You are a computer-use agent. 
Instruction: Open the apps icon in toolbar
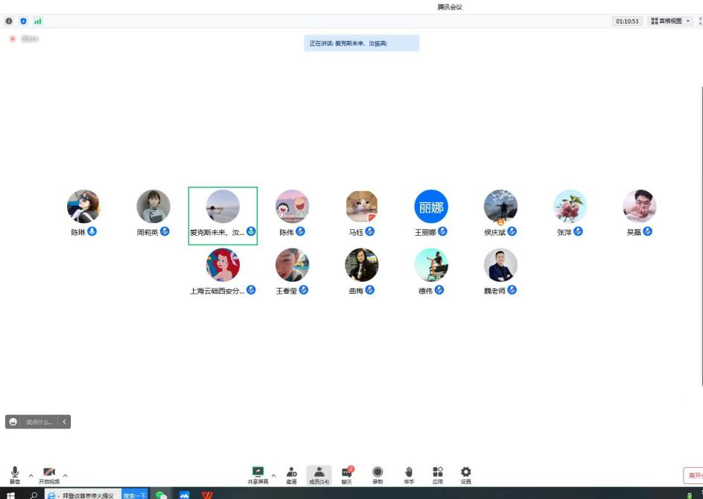tap(438, 473)
